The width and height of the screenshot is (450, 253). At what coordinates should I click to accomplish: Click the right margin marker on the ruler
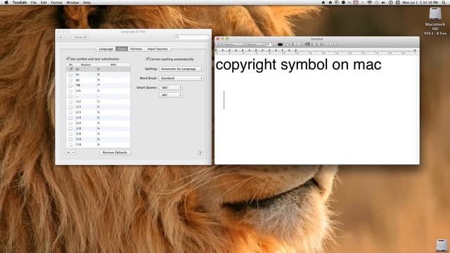(415, 51)
